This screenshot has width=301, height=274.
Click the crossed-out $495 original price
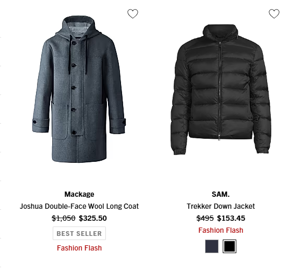[x=205, y=218]
